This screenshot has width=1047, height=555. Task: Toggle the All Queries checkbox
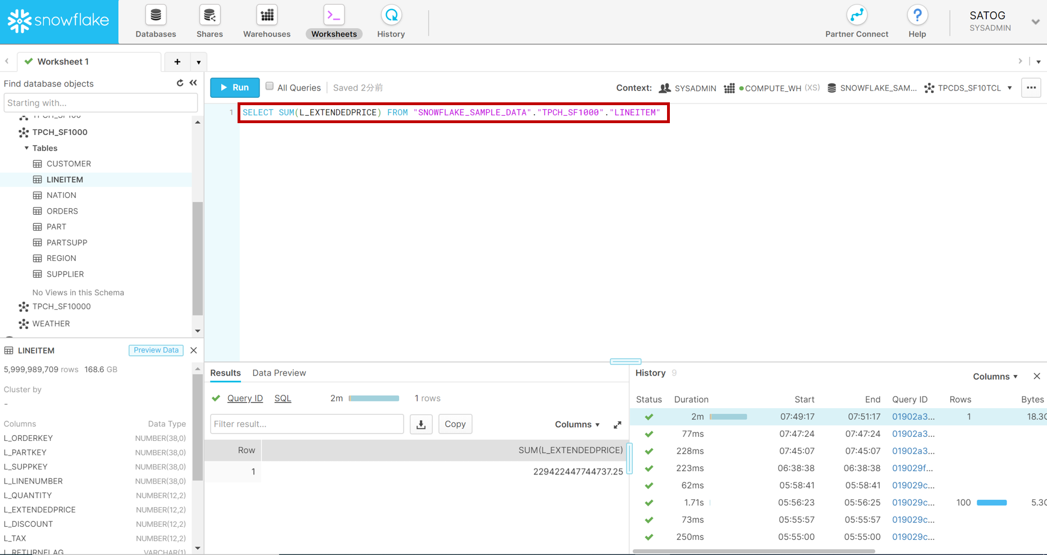[270, 87]
